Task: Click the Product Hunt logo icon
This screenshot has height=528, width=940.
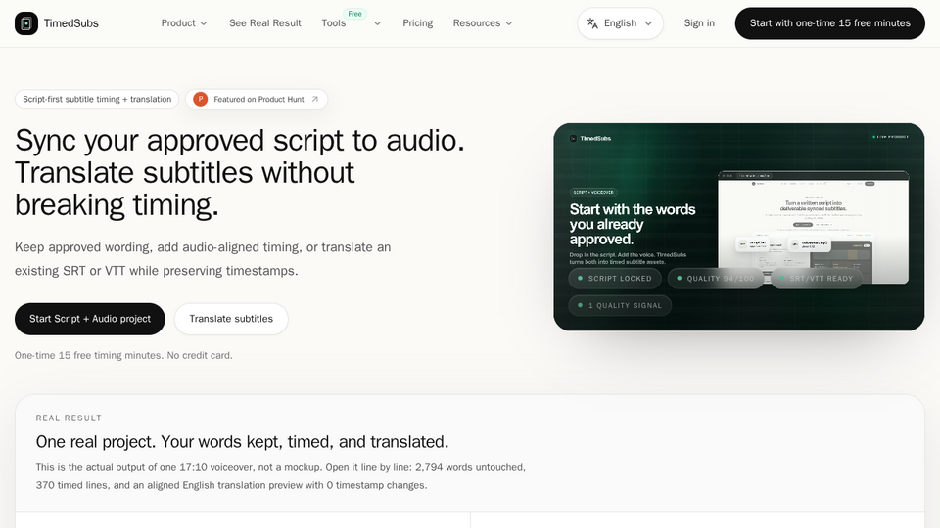Action: [x=200, y=100]
